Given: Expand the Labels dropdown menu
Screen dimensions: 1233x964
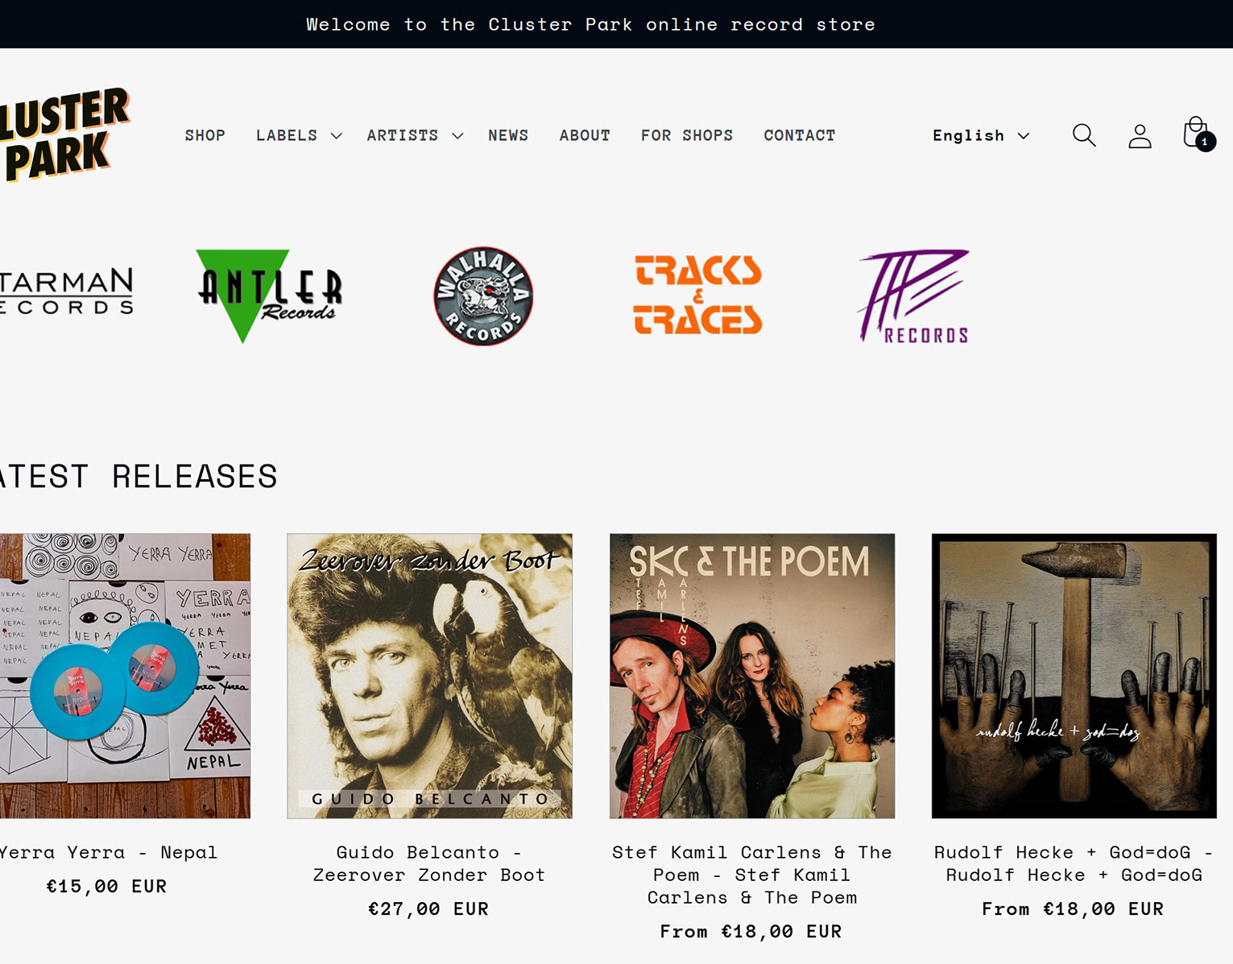Looking at the screenshot, I should click(x=299, y=135).
